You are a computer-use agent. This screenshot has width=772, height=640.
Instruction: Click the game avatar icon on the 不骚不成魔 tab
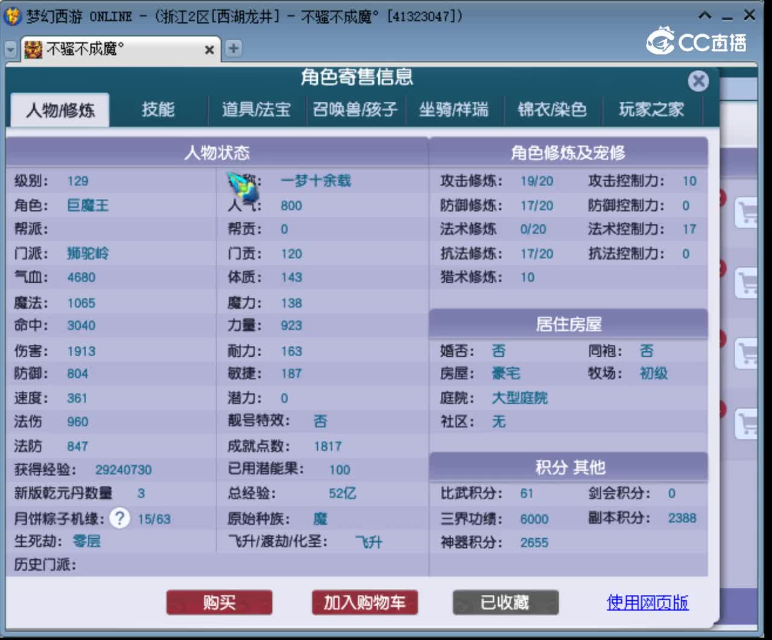click(33, 49)
